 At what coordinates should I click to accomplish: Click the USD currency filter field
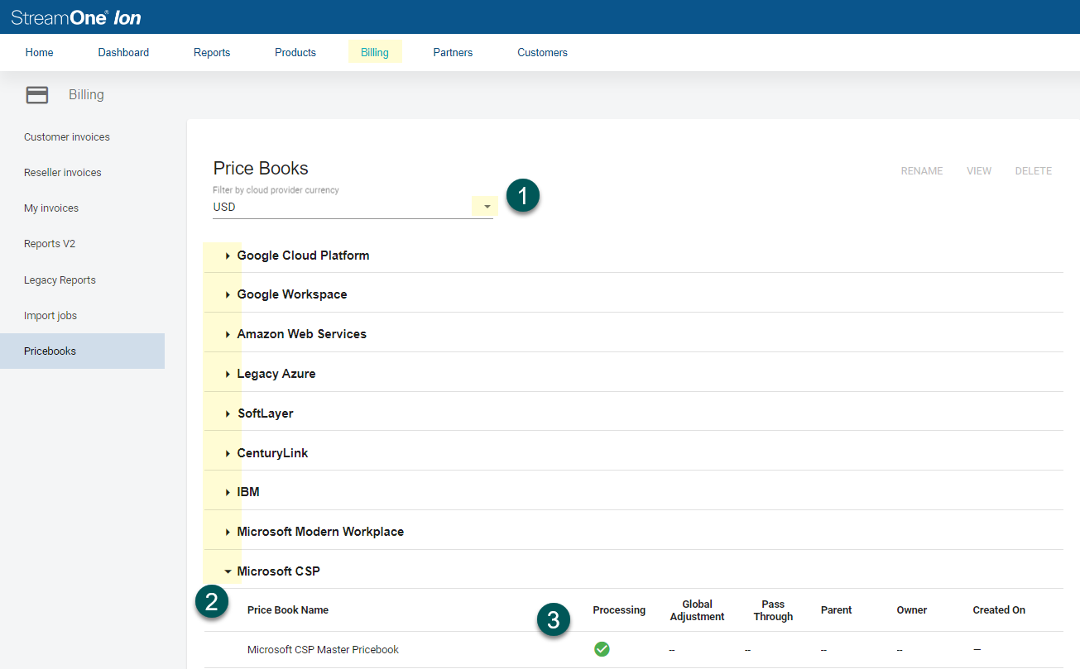(x=353, y=207)
